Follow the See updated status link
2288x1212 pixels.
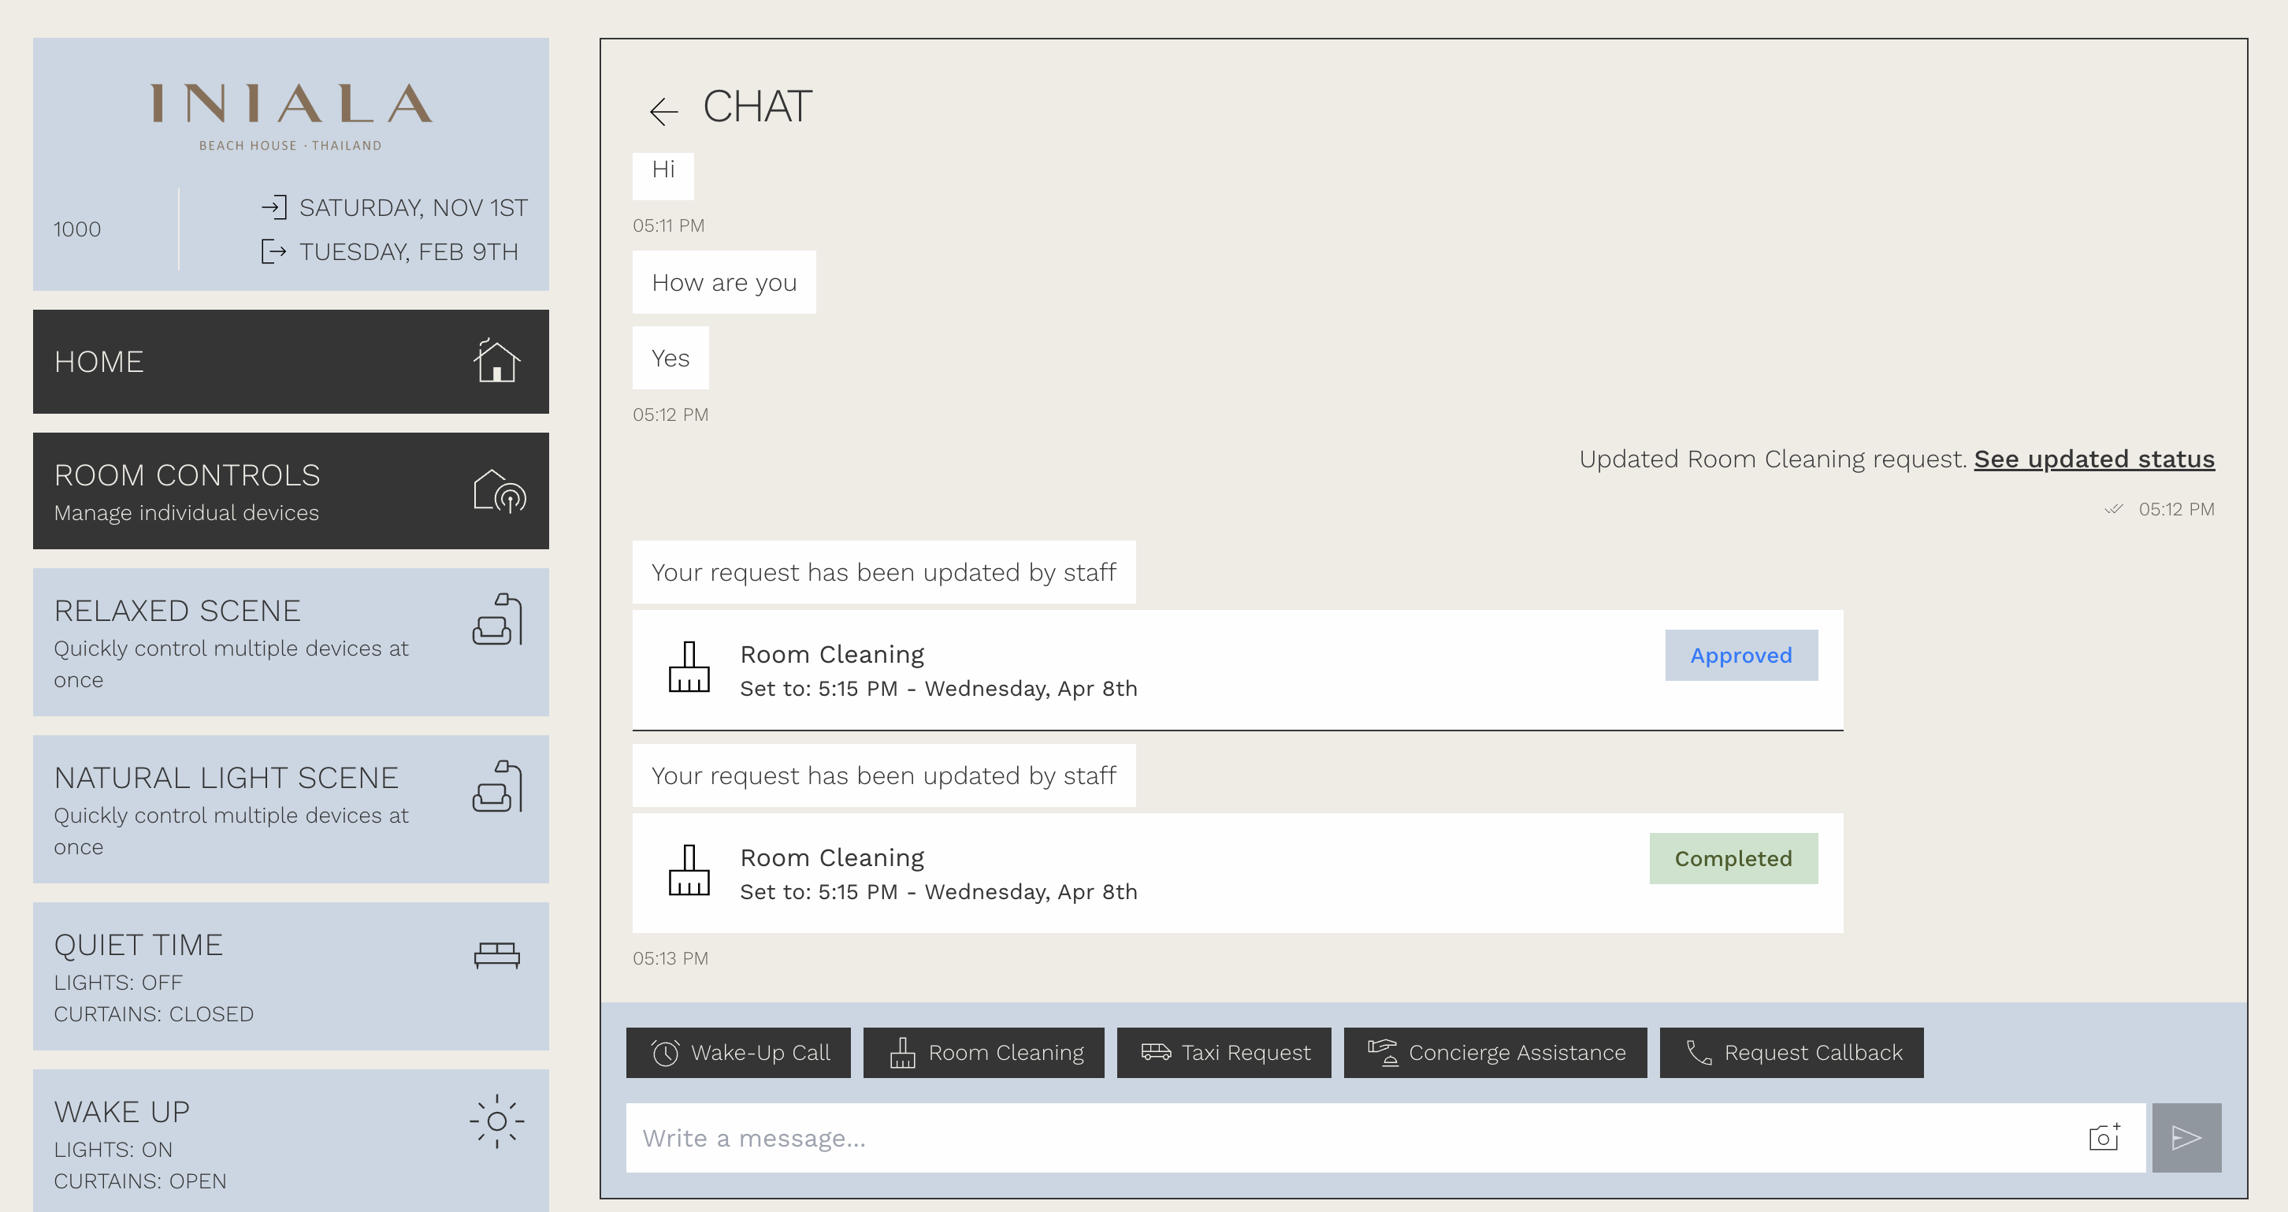(2093, 459)
